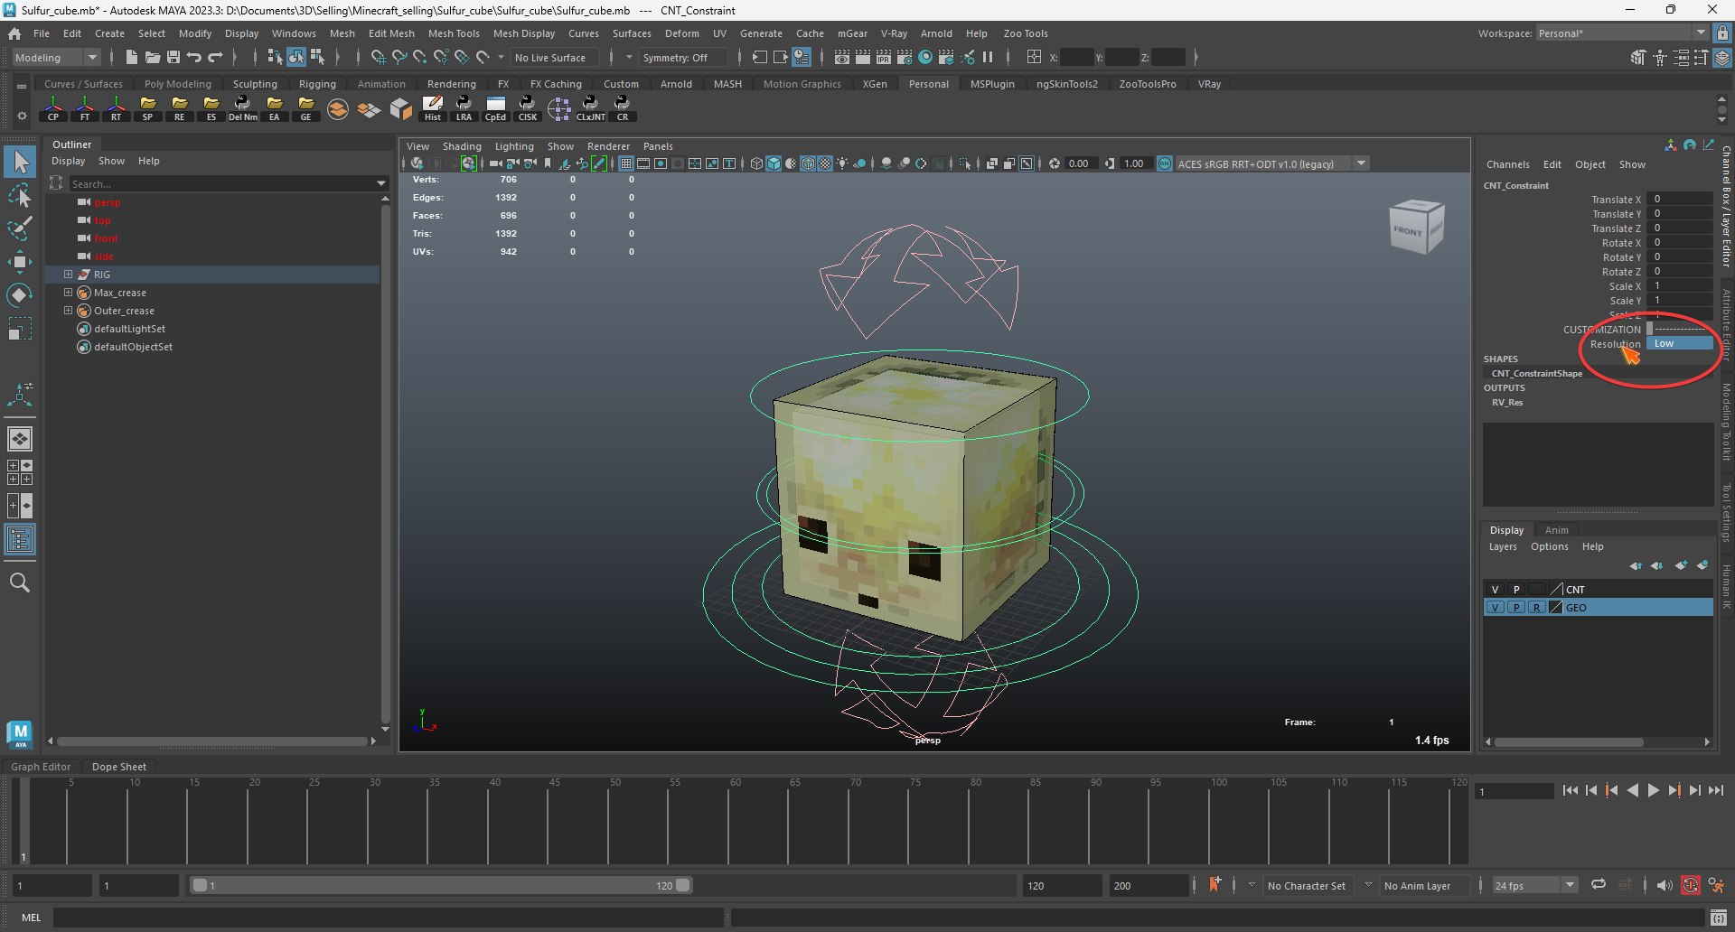Toggle audio speaker icon in range bar
Screen dimensions: 1735x932
pos(1665,885)
